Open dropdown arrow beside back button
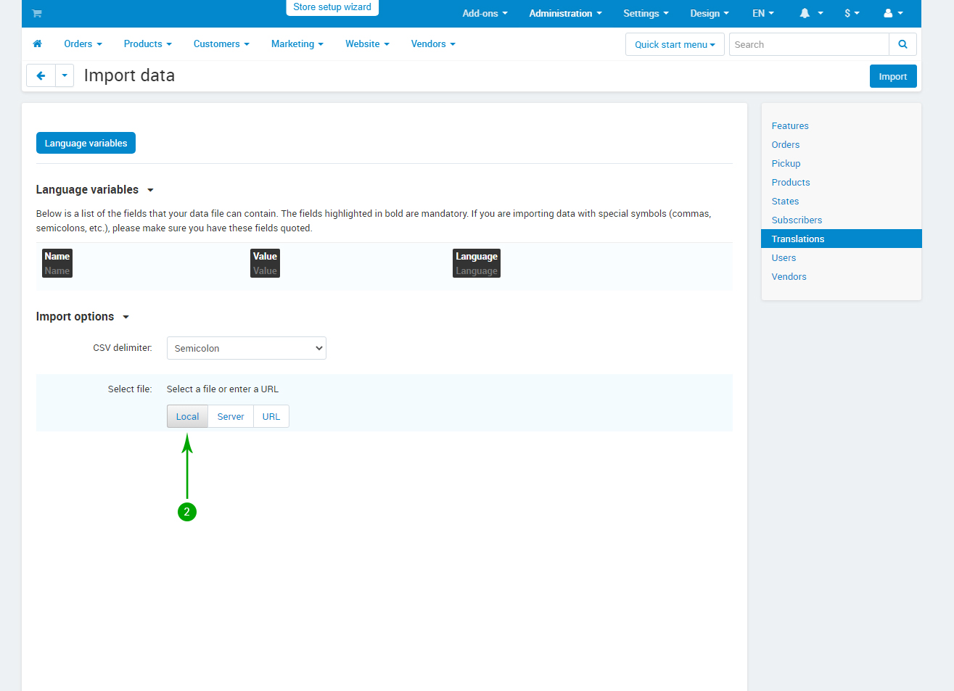 click(65, 75)
